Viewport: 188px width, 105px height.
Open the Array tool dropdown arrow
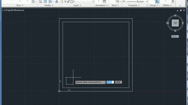pos(53,1)
